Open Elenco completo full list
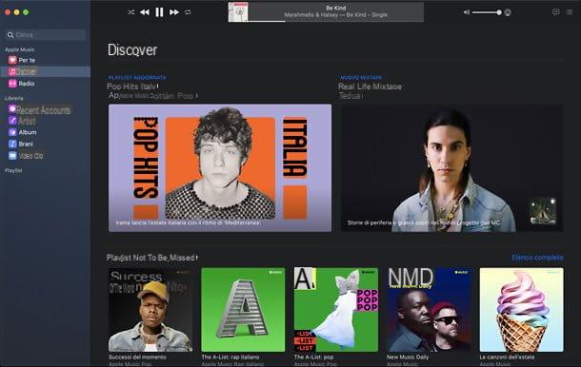581x367 pixels. 537,257
